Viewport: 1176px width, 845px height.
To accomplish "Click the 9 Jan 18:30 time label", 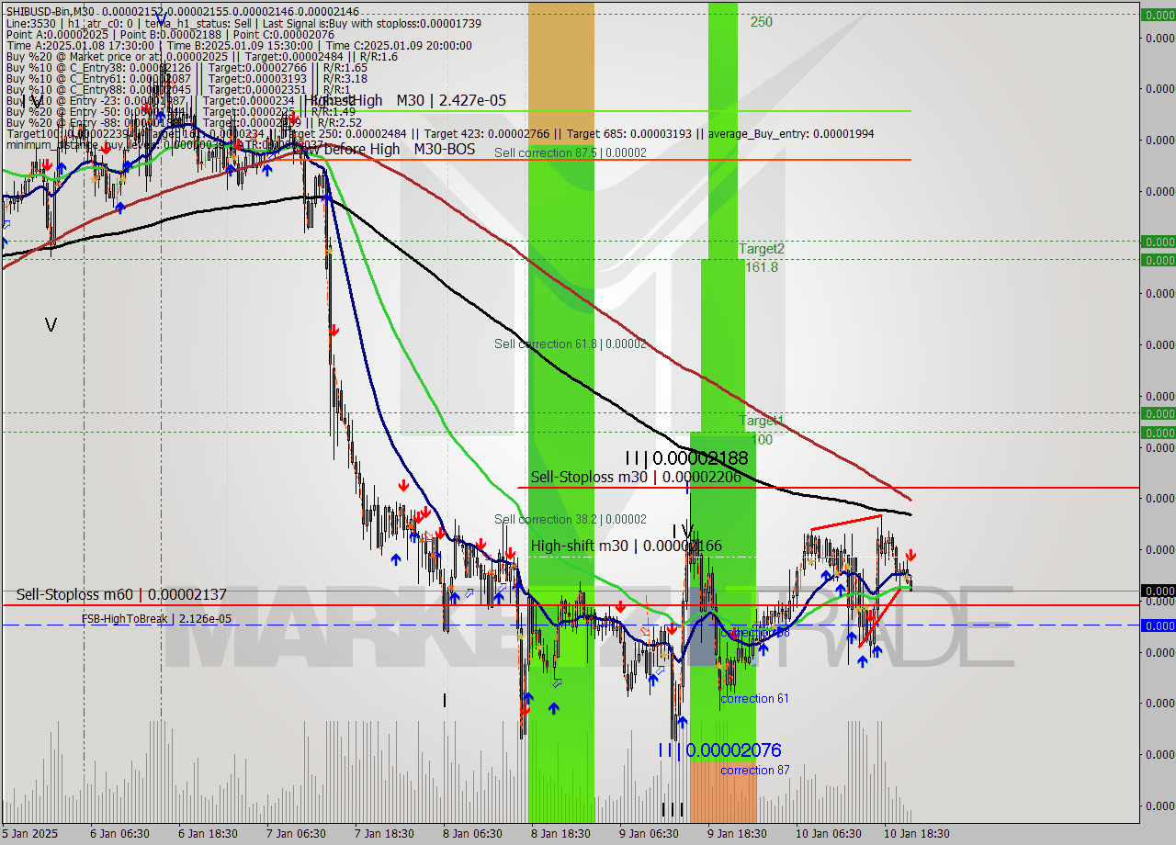I will [737, 833].
